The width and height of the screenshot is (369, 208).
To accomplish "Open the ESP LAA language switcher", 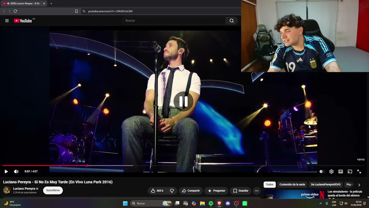I will pyautogui.click(x=334, y=203).
